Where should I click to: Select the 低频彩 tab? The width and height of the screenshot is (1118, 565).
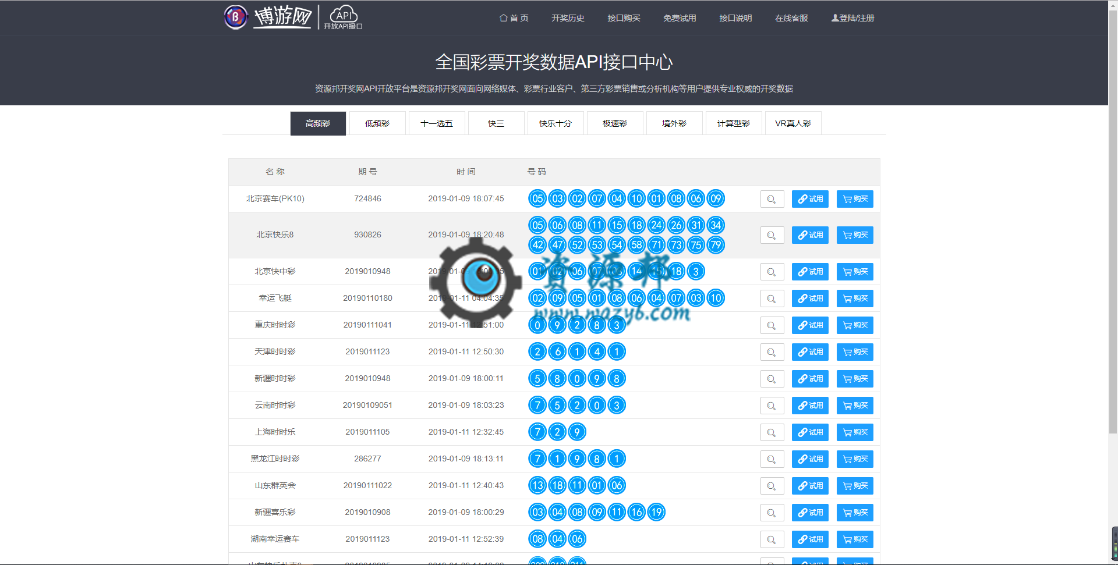click(x=377, y=123)
